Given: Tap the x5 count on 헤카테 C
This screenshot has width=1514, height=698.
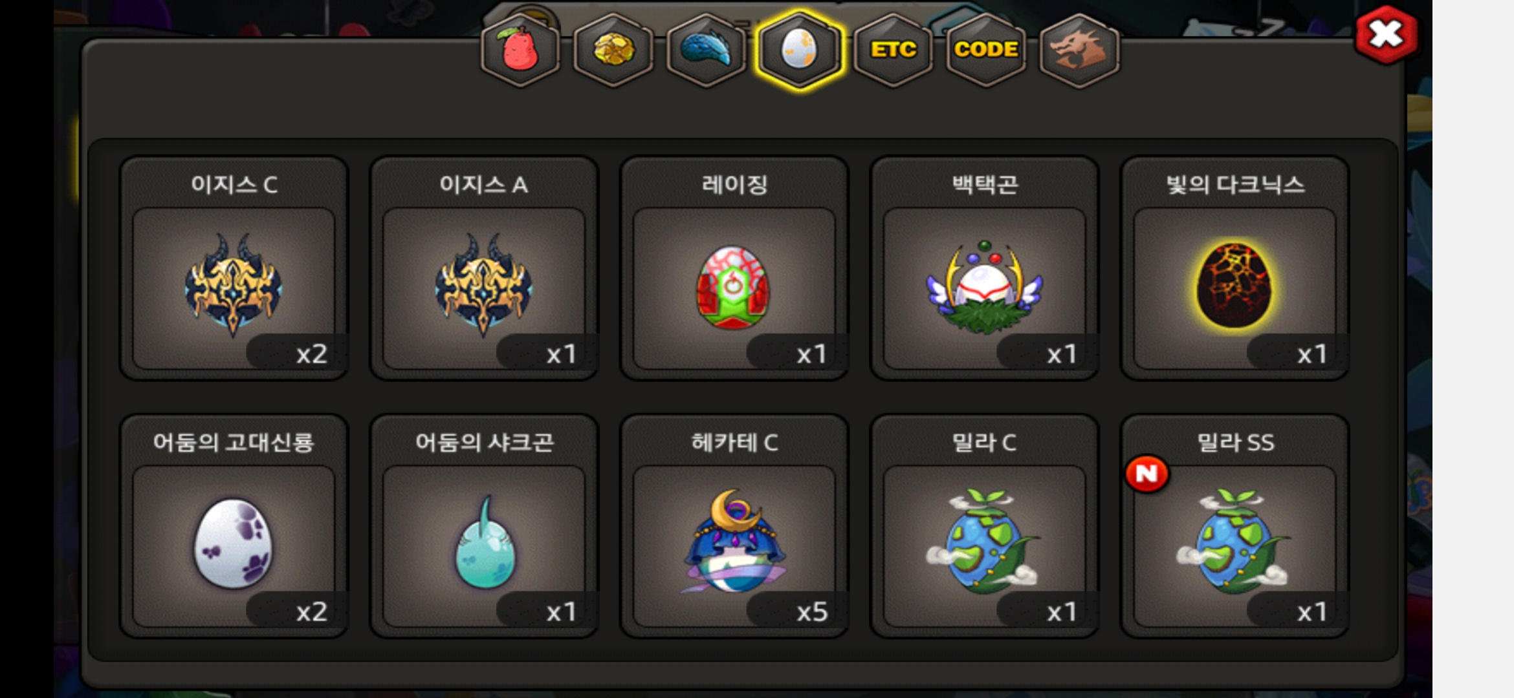Looking at the screenshot, I should tap(811, 611).
